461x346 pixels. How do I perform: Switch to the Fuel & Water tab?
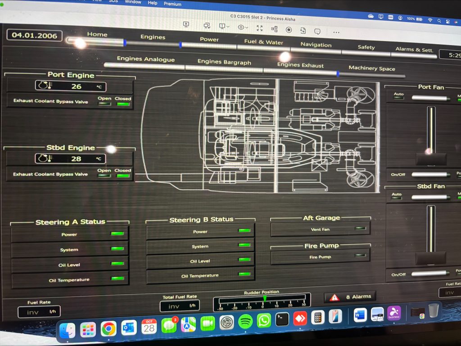pos(263,42)
